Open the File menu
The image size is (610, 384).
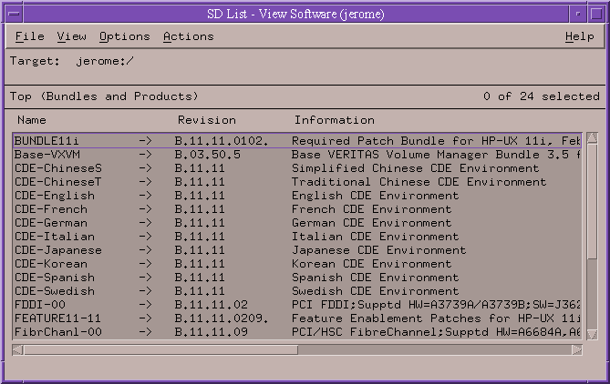(x=29, y=36)
